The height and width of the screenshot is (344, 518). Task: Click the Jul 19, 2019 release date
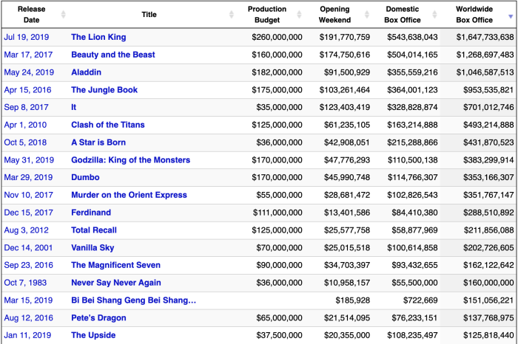click(x=28, y=37)
